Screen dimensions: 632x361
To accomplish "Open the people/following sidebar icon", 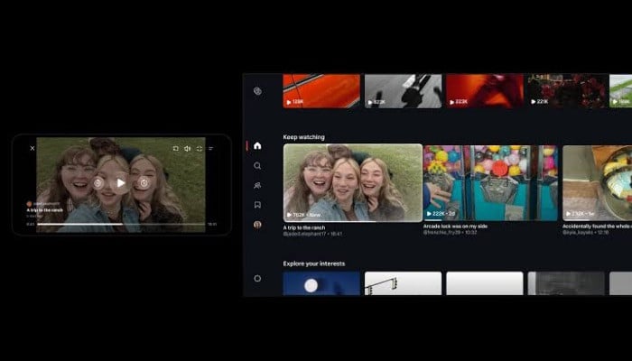I will [257, 185].
